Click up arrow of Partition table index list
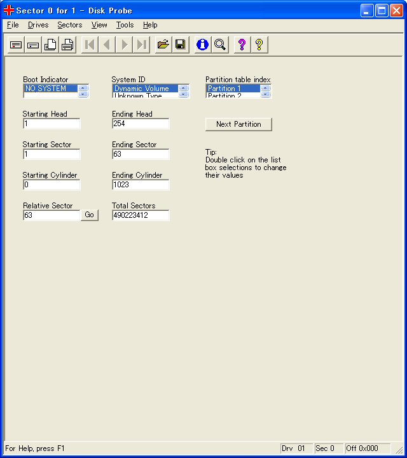This screenshot has height=458, width=407. coord(265,88)
